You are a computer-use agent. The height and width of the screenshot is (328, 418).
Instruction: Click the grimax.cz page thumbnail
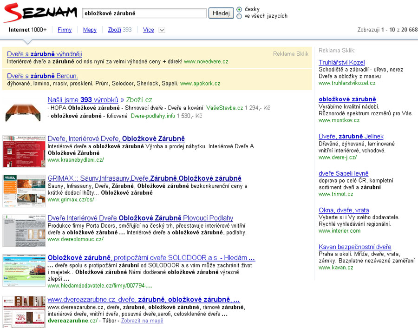(24, 191)
